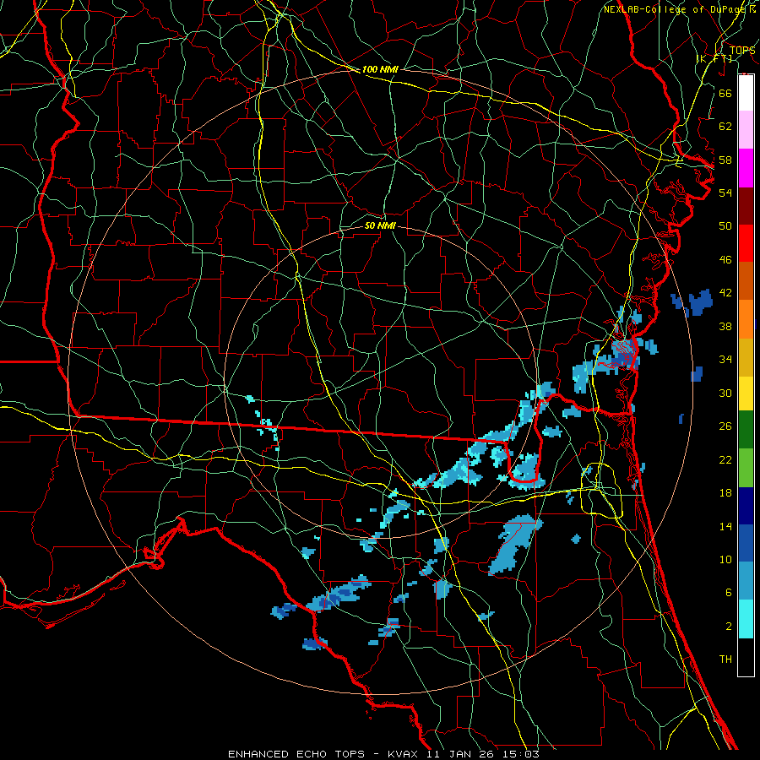Click the Enhanced Echo Tops KVAX caption
This screenshot has width=760, height=760.
383,754
